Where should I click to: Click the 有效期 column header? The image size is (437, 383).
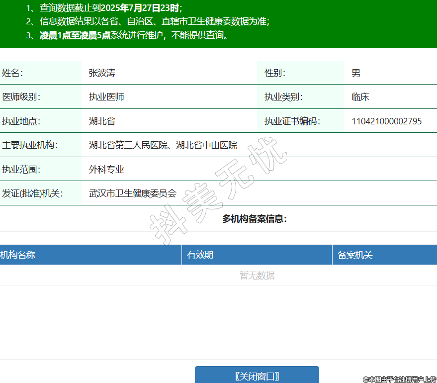pos(200,255)
